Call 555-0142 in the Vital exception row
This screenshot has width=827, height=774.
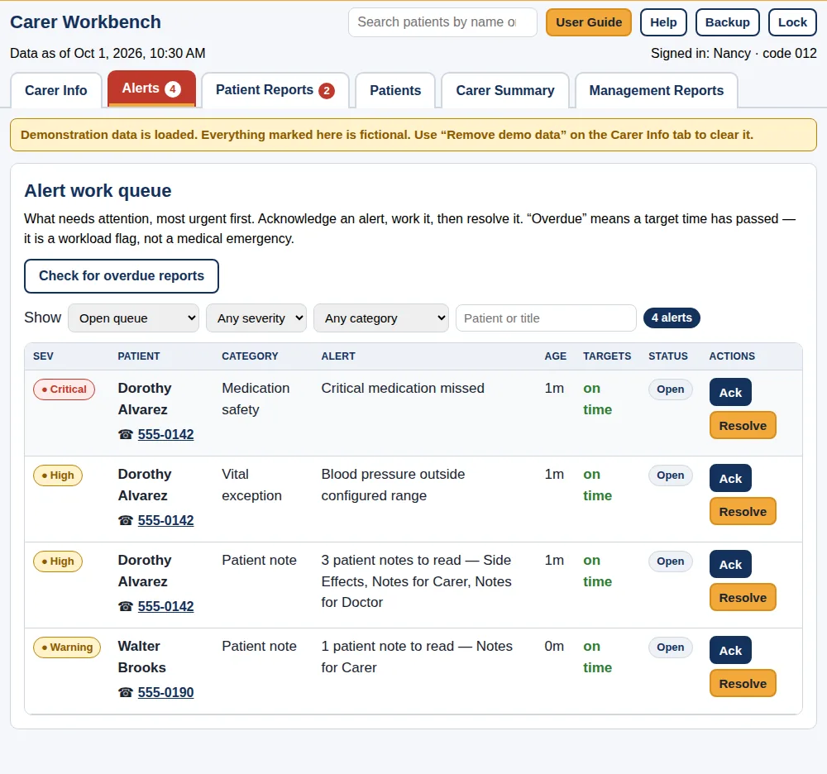165,520
